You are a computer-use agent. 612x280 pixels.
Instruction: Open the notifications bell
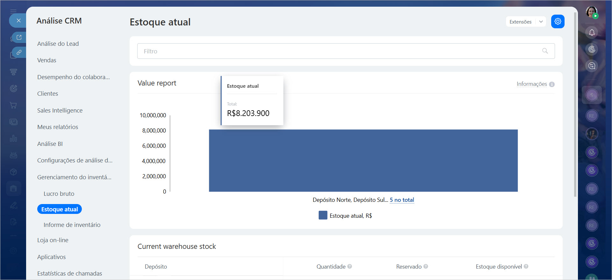point(592,32)
